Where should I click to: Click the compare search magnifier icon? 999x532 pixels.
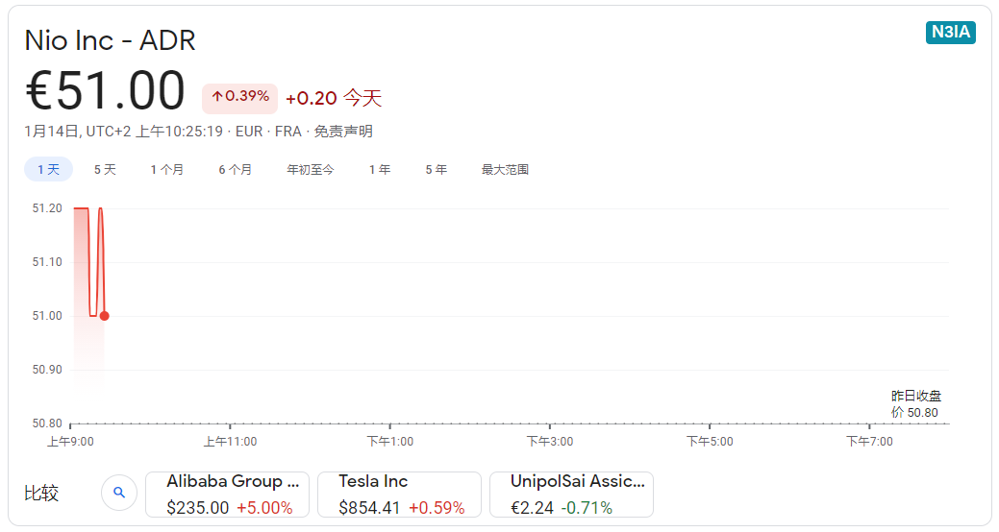tap(119, 493)
